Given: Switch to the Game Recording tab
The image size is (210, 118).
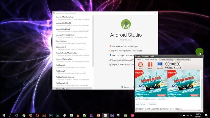Looking at the screenshot, I should coord(167,60).
